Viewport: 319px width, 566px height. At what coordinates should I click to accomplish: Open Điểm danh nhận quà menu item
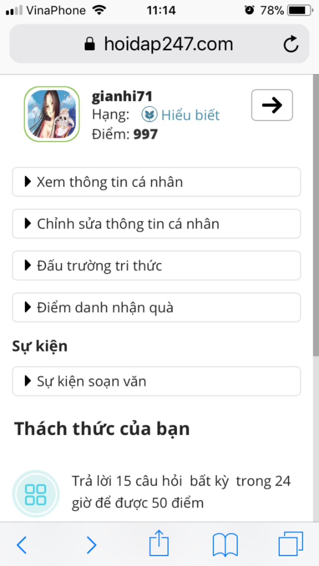[x=156, y=307]
